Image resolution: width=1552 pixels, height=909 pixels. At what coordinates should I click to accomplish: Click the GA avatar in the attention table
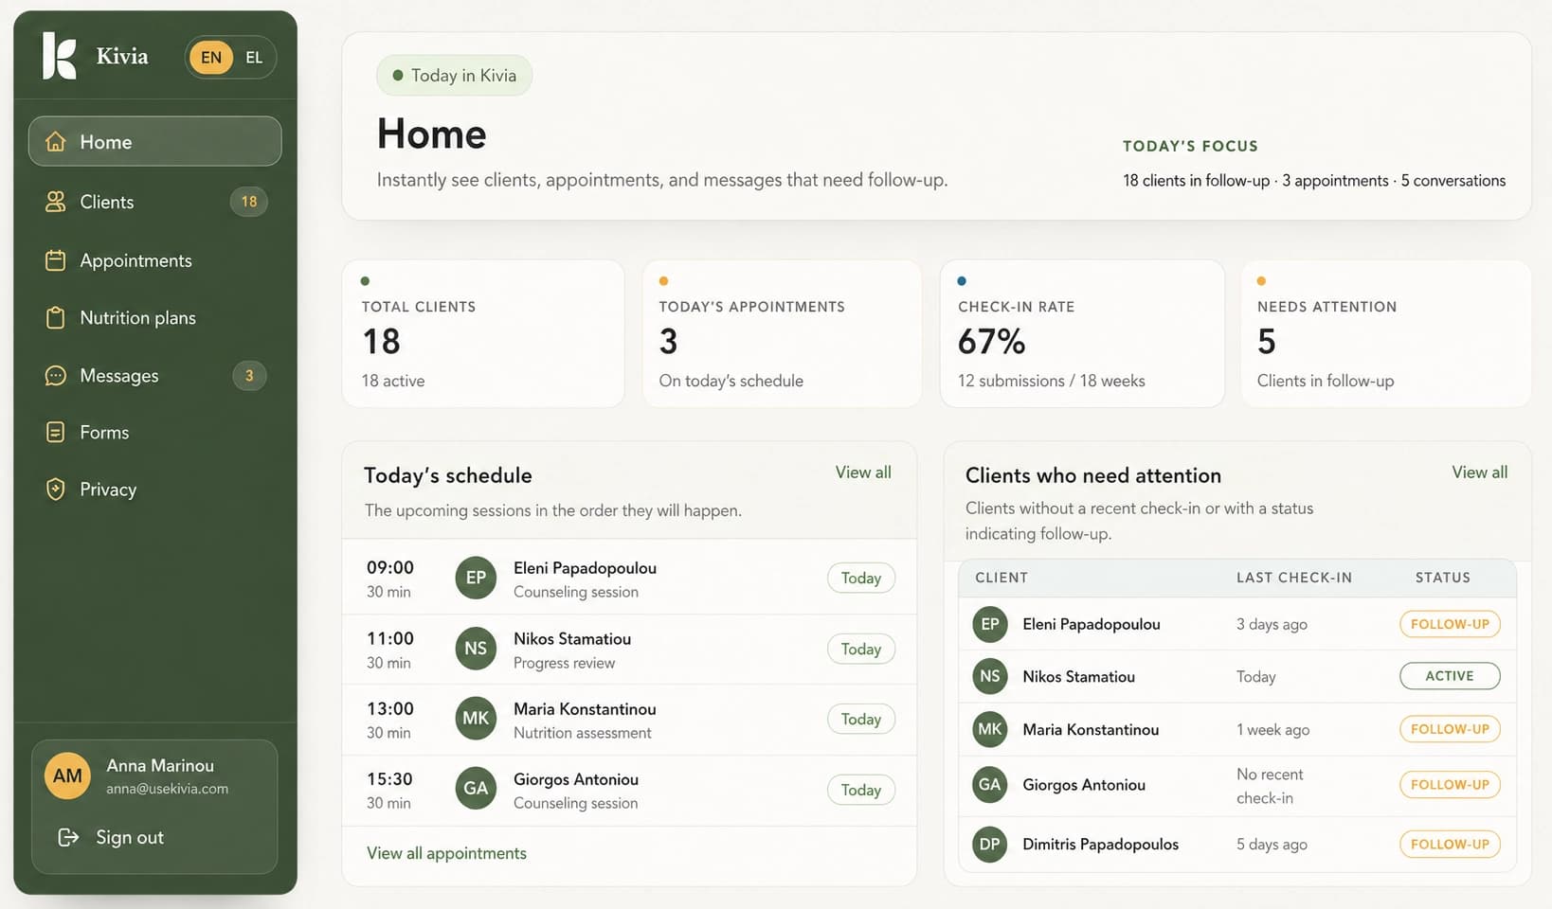coord(990,785)
